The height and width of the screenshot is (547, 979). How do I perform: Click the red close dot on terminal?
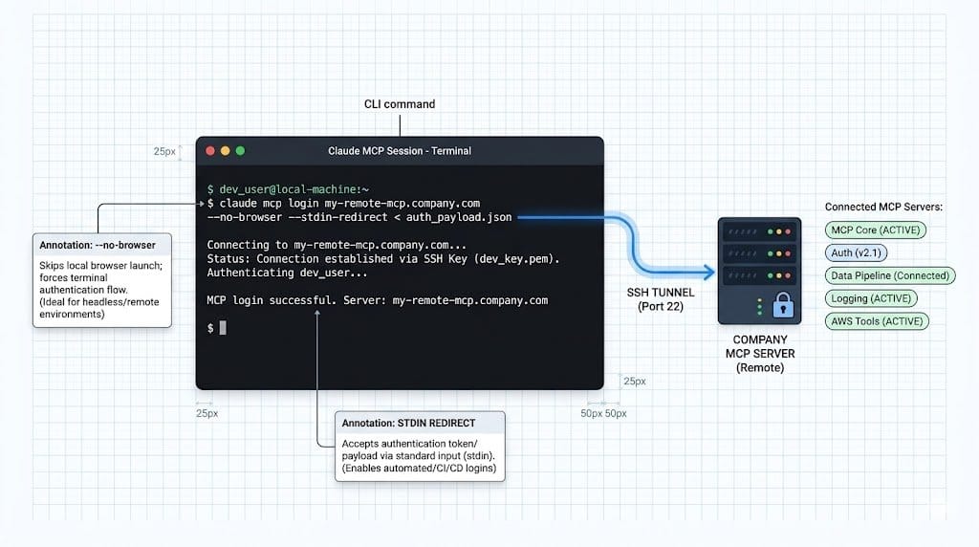[x=210, y=150]
